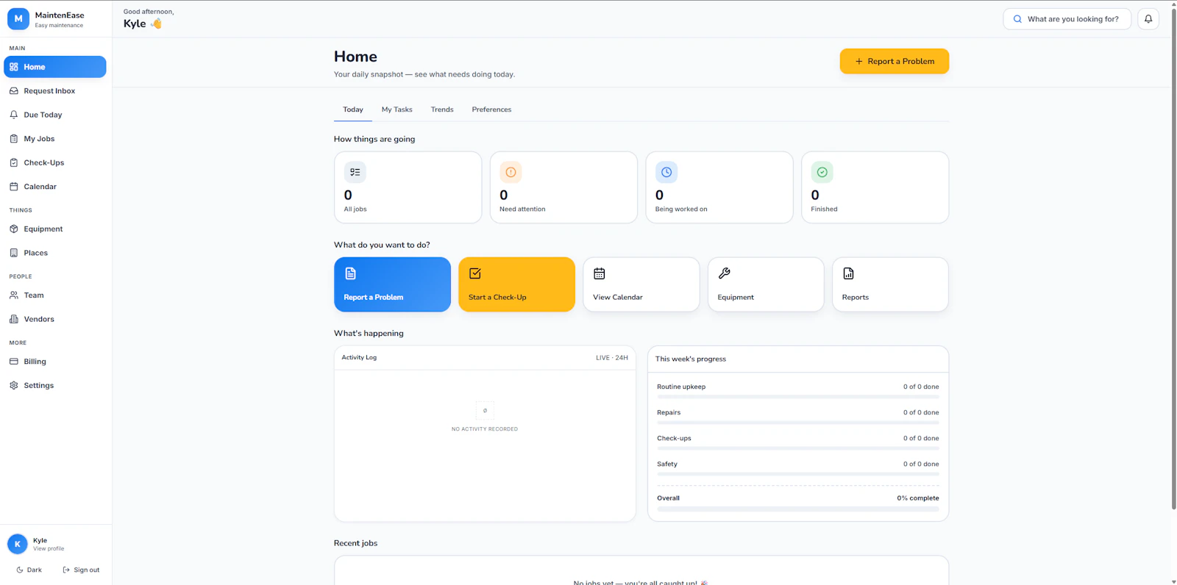The height and width of the screenshot is (585, 1177).
Task: Open My Jobs from sidebar
Action: 55,139
